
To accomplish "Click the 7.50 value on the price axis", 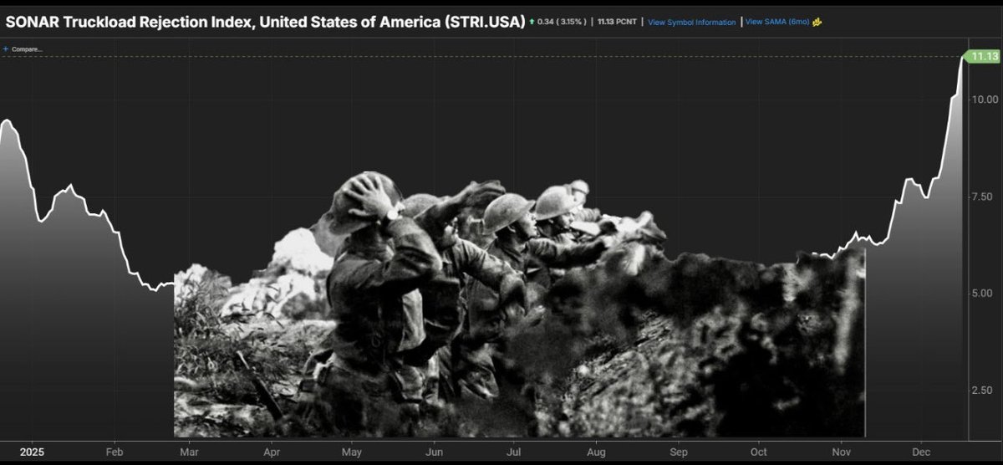I will [x=984, y=197].
